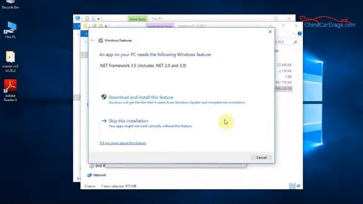Select the Network item in navigation pane

point(96,175)
